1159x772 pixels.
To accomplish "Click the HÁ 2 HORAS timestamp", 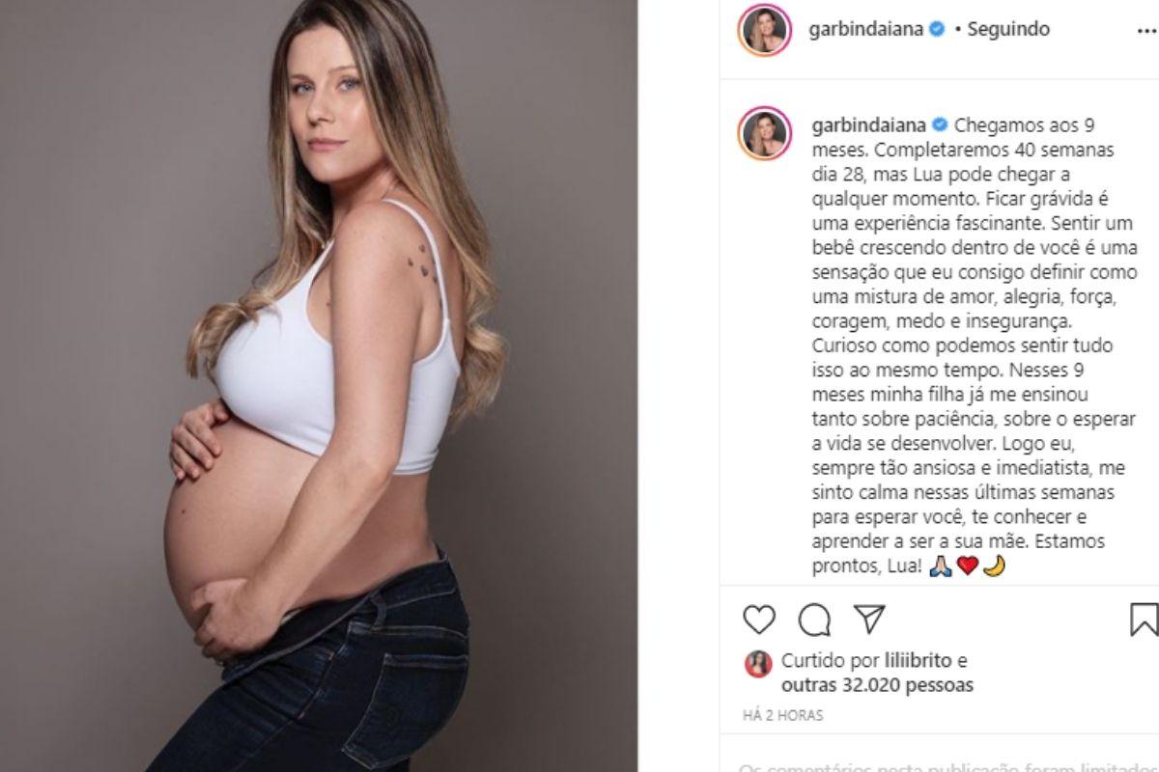I will (x=783, y=716).
